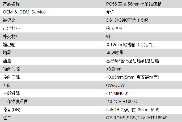Click the 外壳材料 row label

tap(11, 36)
